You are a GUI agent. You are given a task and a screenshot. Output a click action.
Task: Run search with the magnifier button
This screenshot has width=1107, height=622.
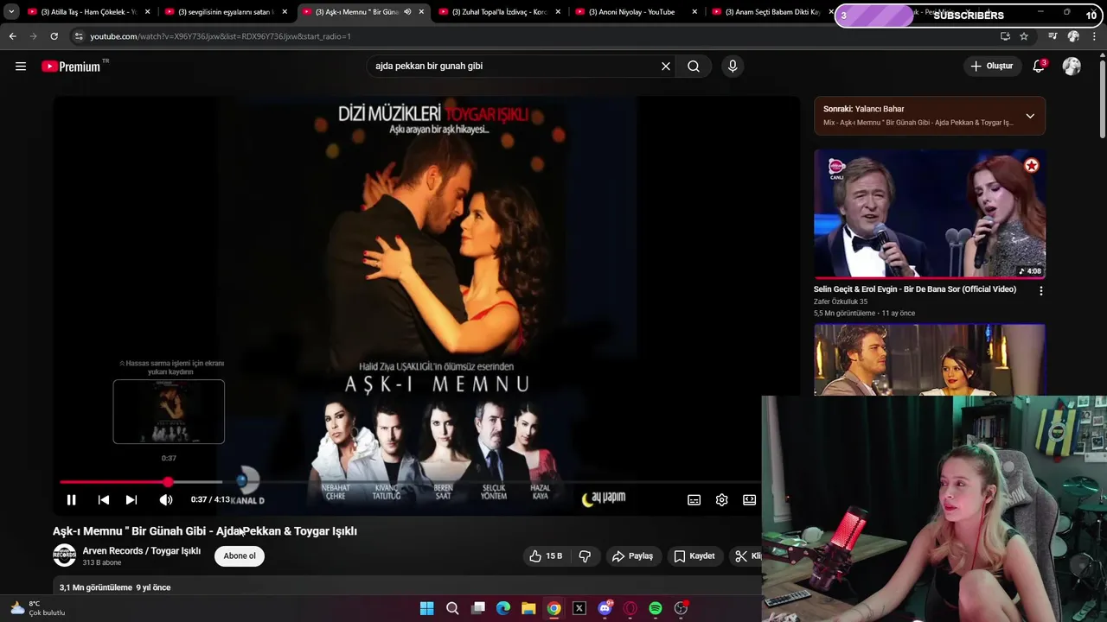coord(694,66)
